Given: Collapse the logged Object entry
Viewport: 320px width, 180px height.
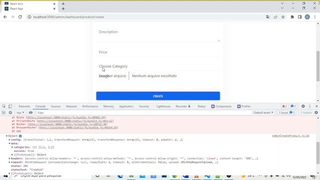Looking at the screenshot, I should (6, 136).
